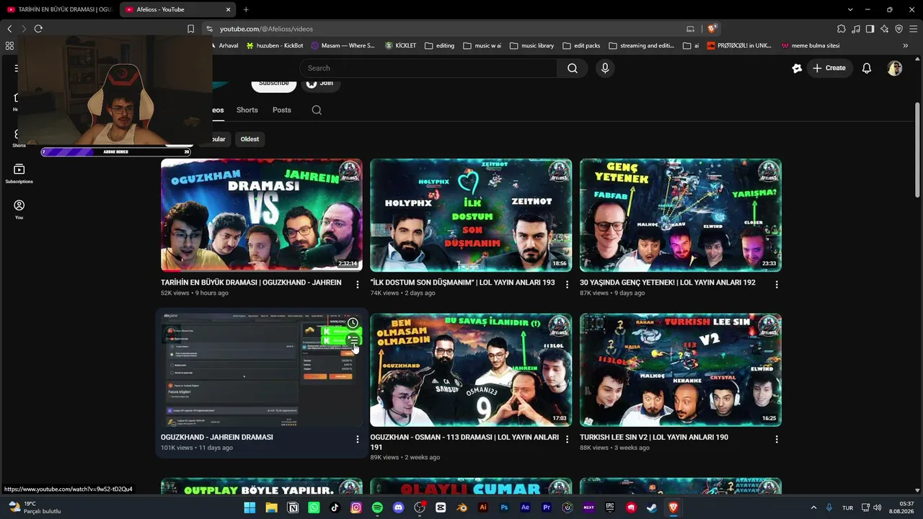Switch the TUR keyboard language indicator
Screen dimensions: 923x519
[x=848, y=507]
